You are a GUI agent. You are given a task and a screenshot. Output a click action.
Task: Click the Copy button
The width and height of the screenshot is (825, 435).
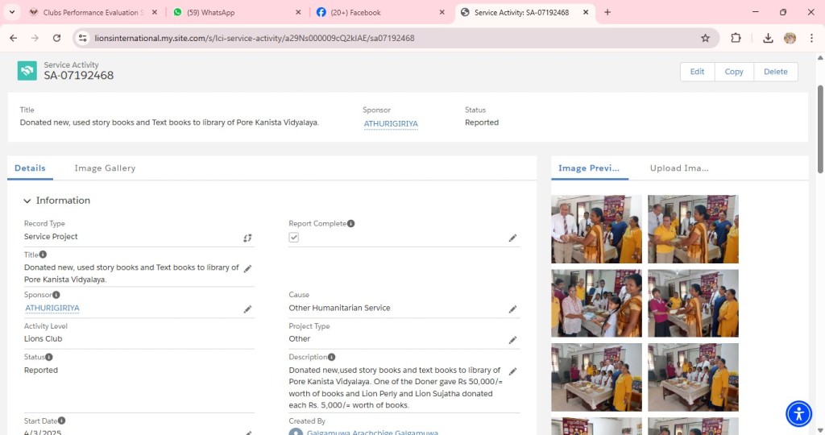pos(734,72)
